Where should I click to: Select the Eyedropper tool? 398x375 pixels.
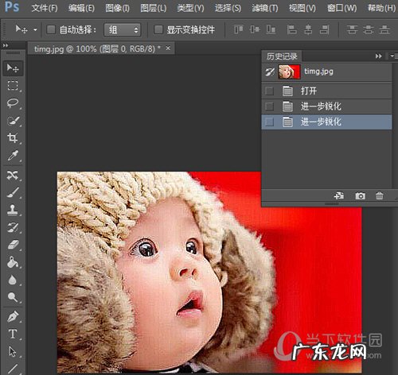(x=13, y=156)
